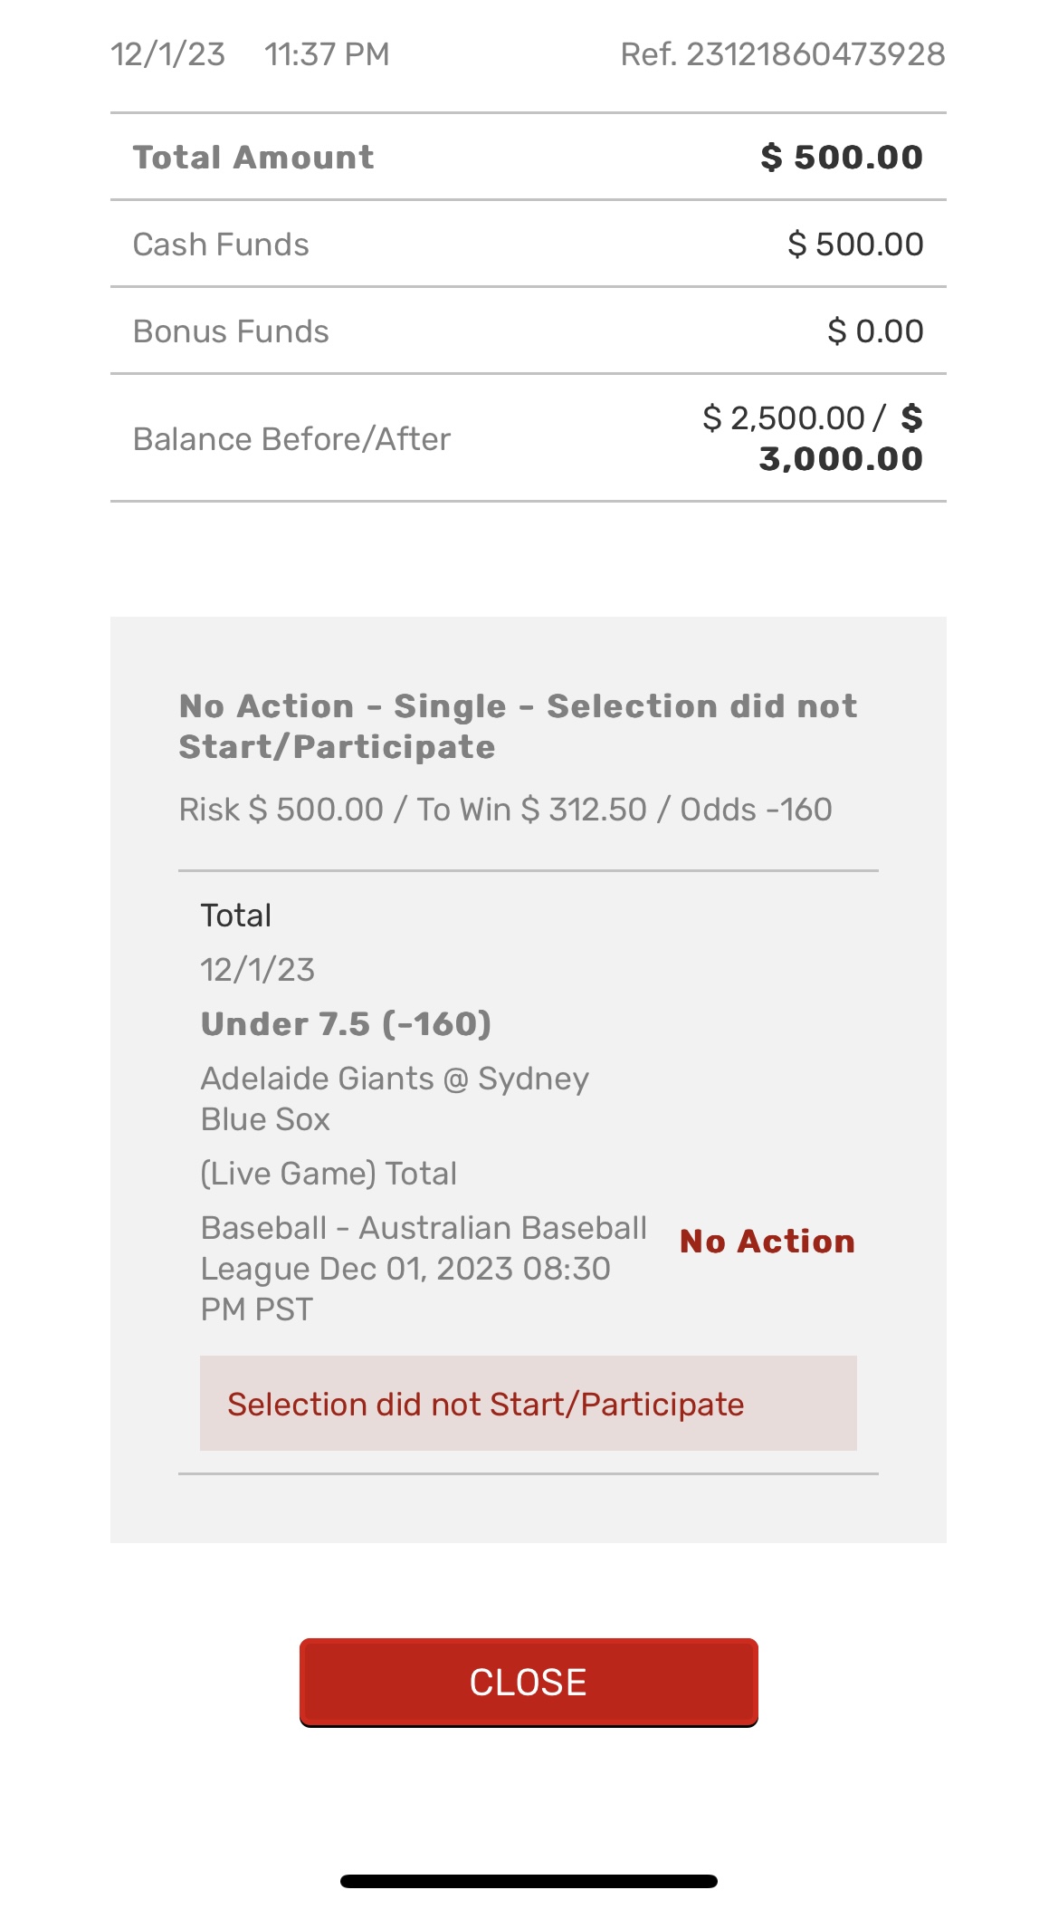Tap Adelaide Giants @ Sydney Blue Sox matchup

tap(395, 1098)
